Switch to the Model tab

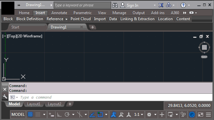click(x=14, y=104)
